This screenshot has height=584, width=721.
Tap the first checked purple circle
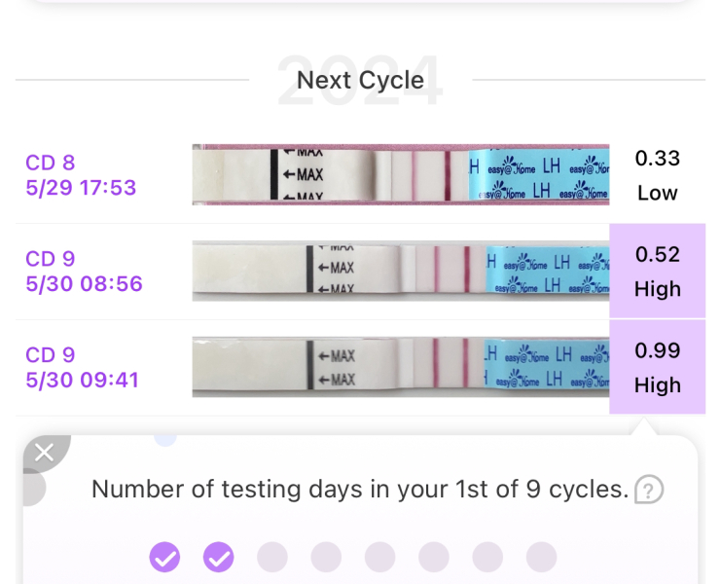[164, 557]
